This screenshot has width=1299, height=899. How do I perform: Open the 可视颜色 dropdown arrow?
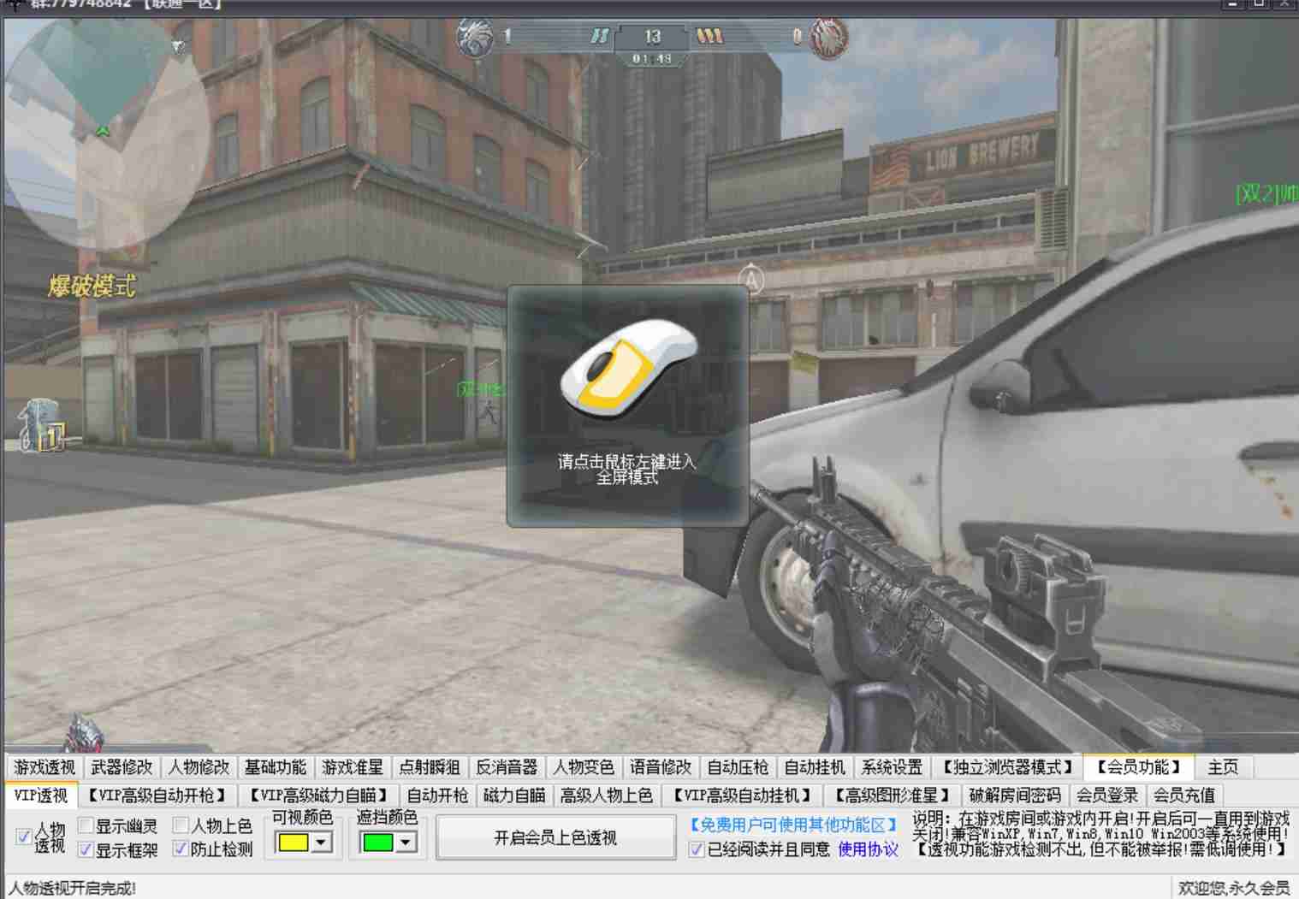pyautogui.click(x=321, y=842)
